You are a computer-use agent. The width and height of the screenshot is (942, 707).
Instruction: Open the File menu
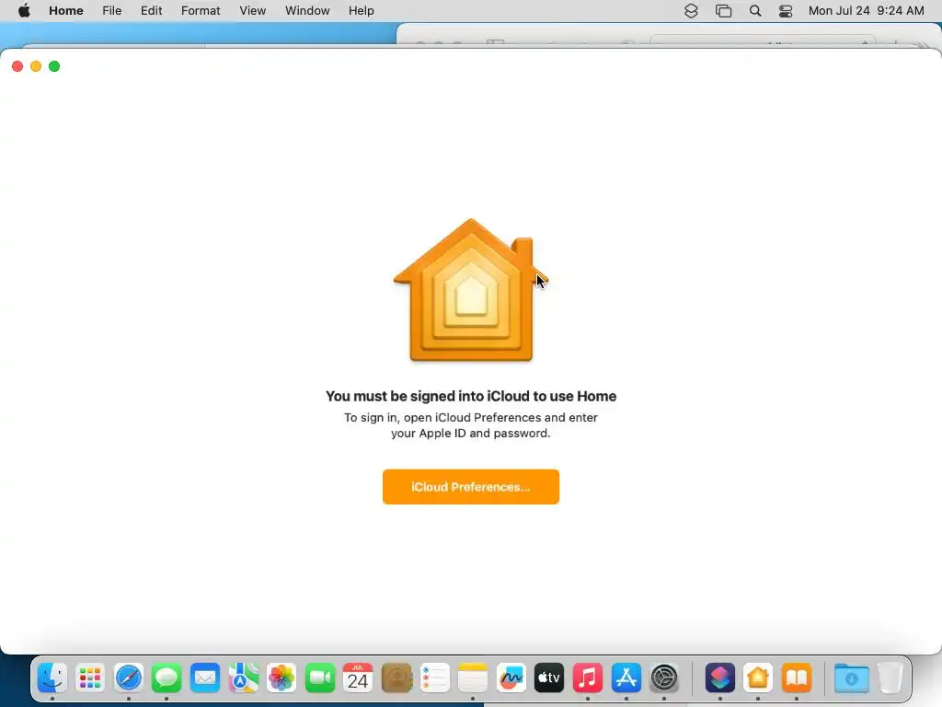pyautogui.click(x=111, y=11)
